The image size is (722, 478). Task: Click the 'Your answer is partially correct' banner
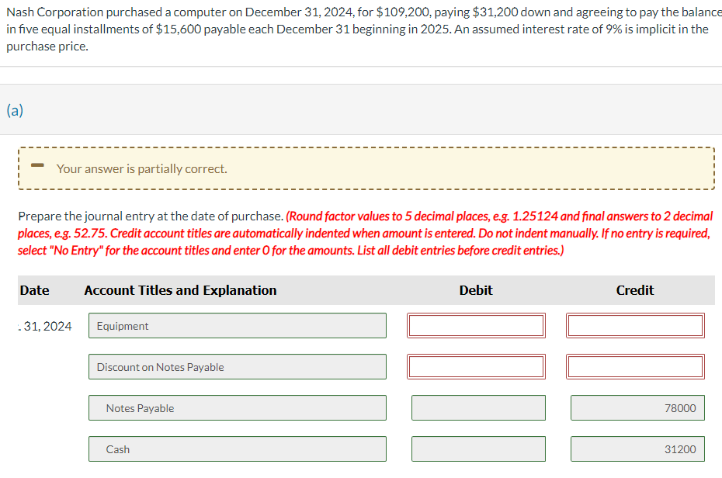pos(366,168)
